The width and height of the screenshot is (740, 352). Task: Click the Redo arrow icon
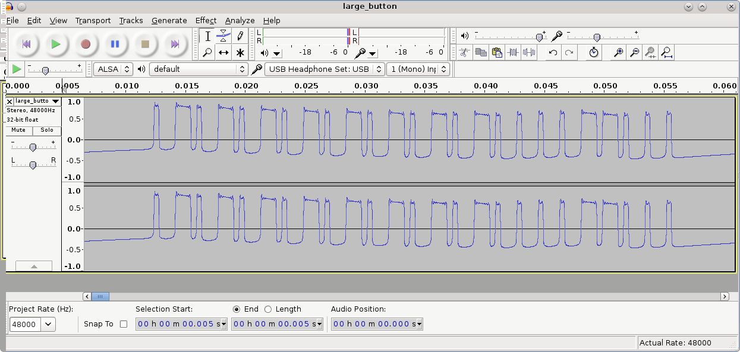[569, 52]
